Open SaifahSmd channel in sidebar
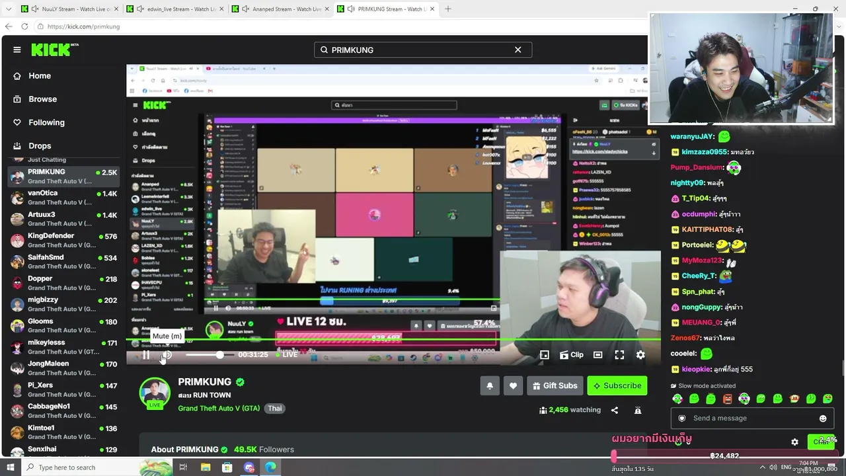 tap(63, 262)
